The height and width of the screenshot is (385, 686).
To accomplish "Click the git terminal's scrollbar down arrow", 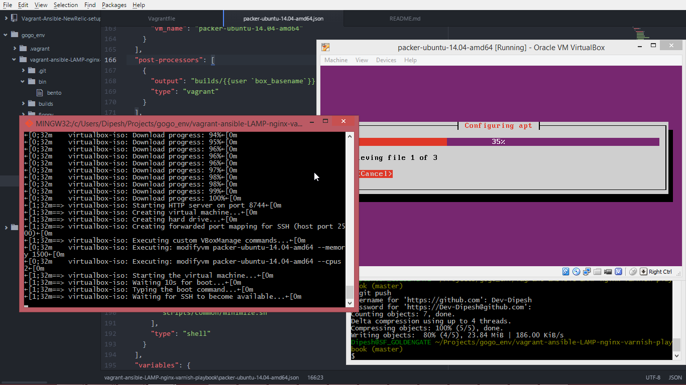I will pos(677,355).
